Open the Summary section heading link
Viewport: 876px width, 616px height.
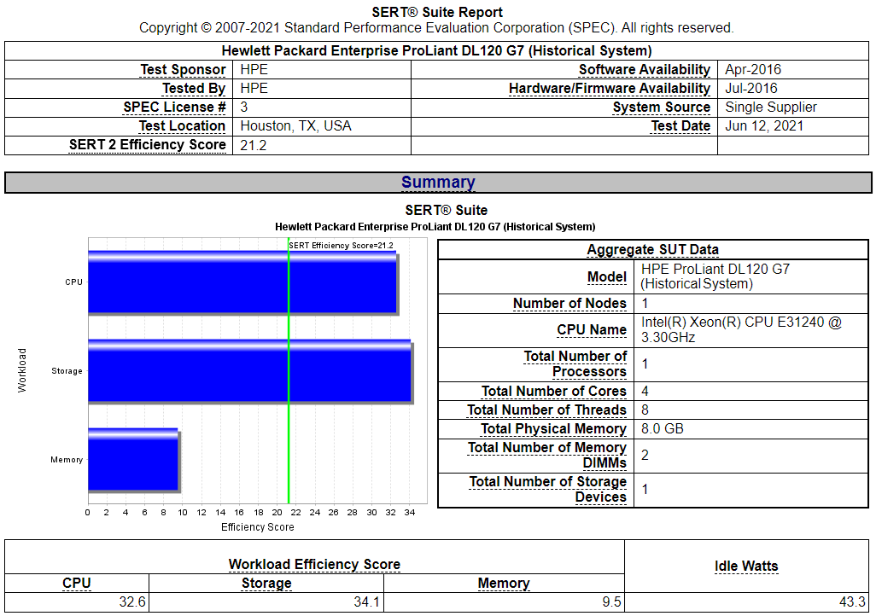438,183
